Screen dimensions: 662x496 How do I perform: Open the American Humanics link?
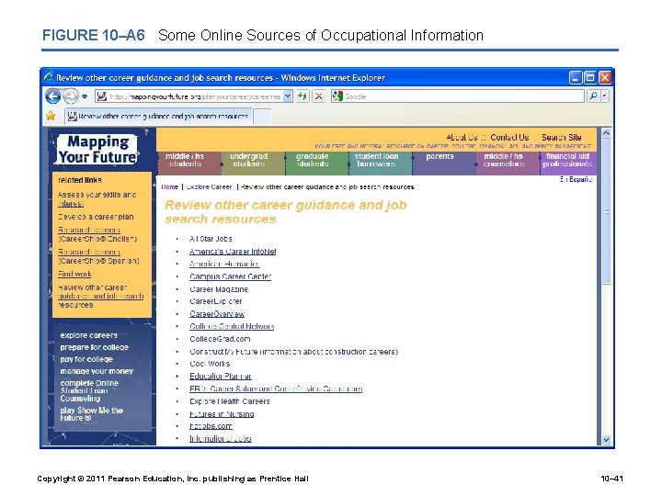pyautogui.click(x=224, y=264)
